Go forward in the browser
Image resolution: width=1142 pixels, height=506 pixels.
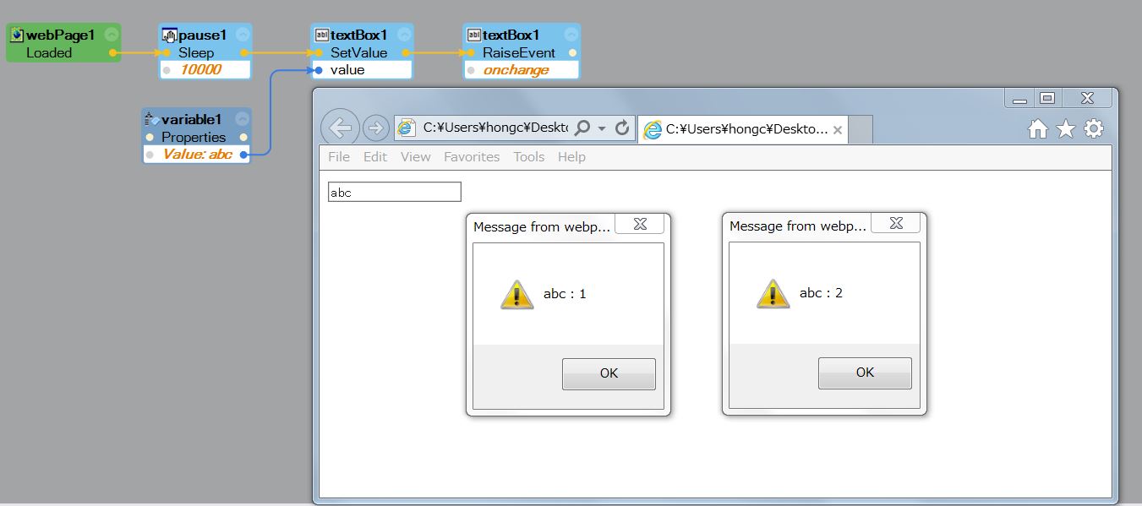(375, 128)
